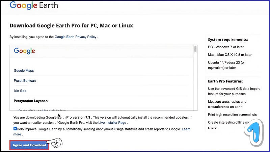The height and width of the screenshot is (152, 270).
Task: Click the Mac OS X 10.8 requirement text
Action: tap(230, 55)
